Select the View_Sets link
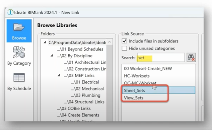 [134, 98]
